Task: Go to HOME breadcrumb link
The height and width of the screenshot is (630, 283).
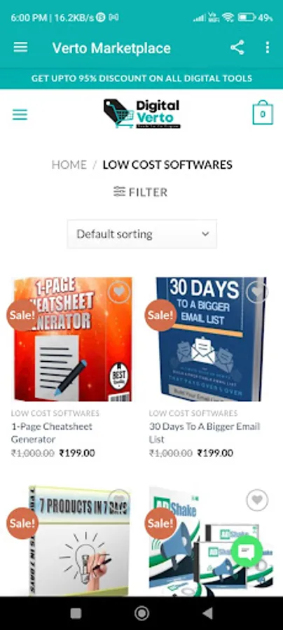Action: pyautogui.click(x=69, y=164)
